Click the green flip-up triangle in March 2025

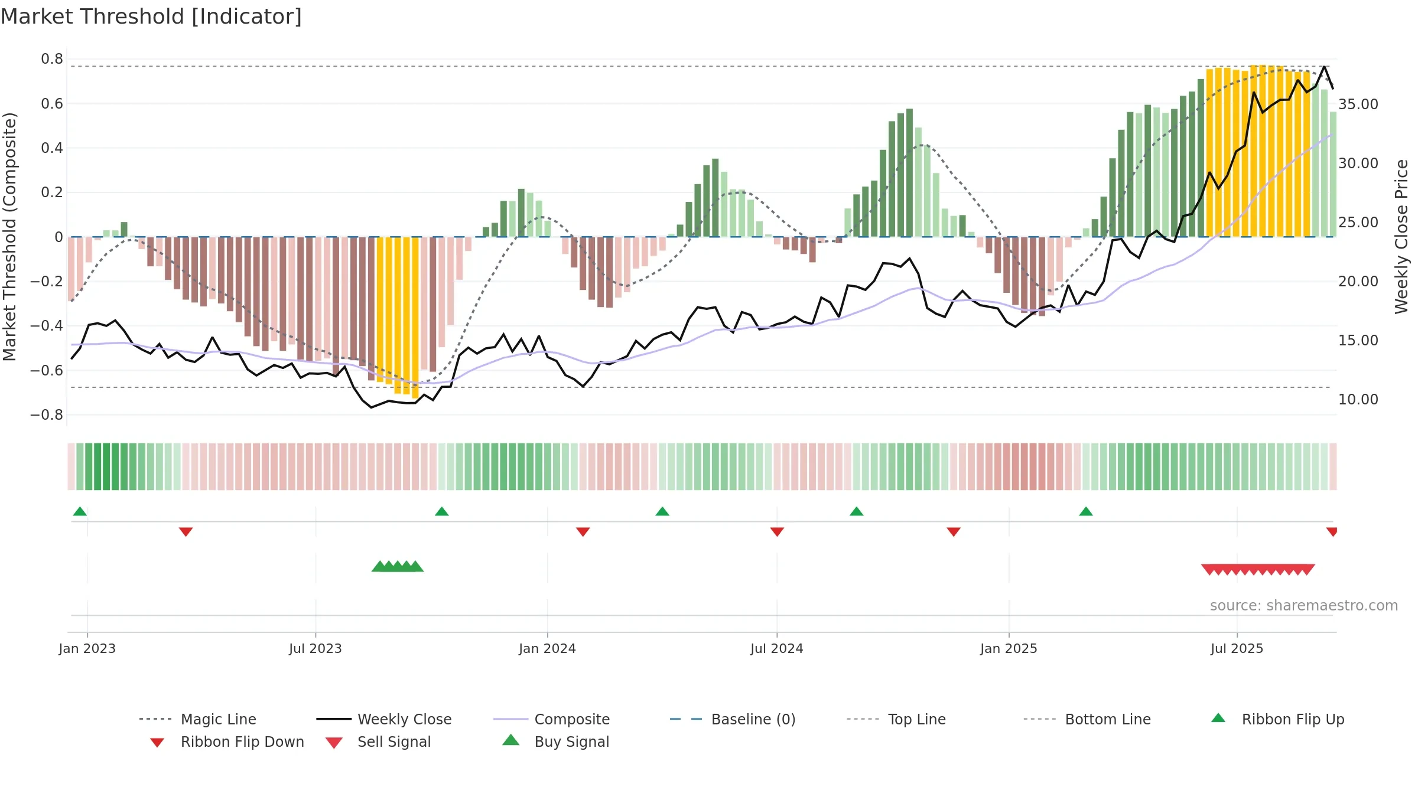tap(1086, 511)
